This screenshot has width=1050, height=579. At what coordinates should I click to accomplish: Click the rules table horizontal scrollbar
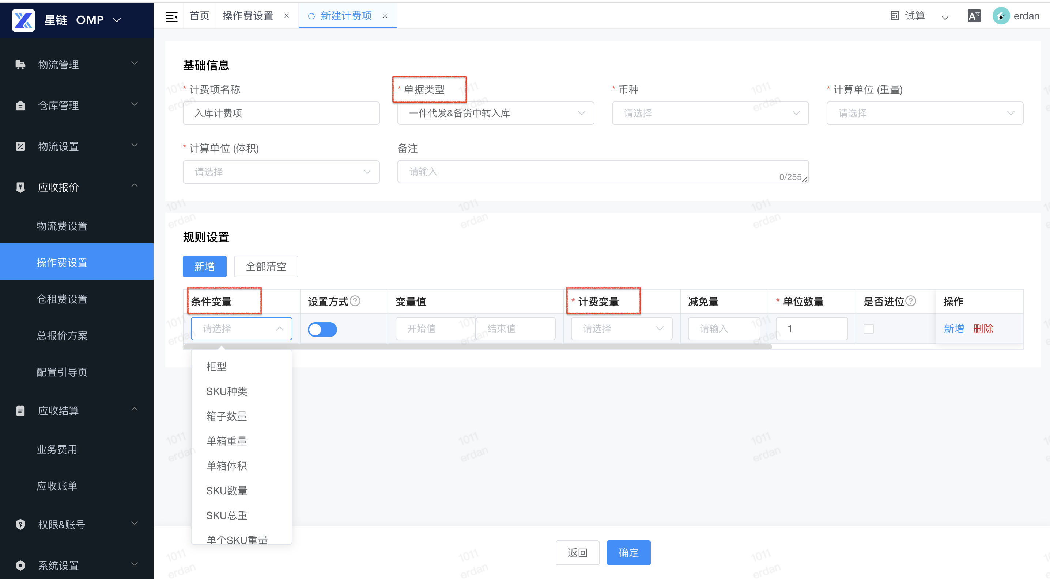point(478,346)
